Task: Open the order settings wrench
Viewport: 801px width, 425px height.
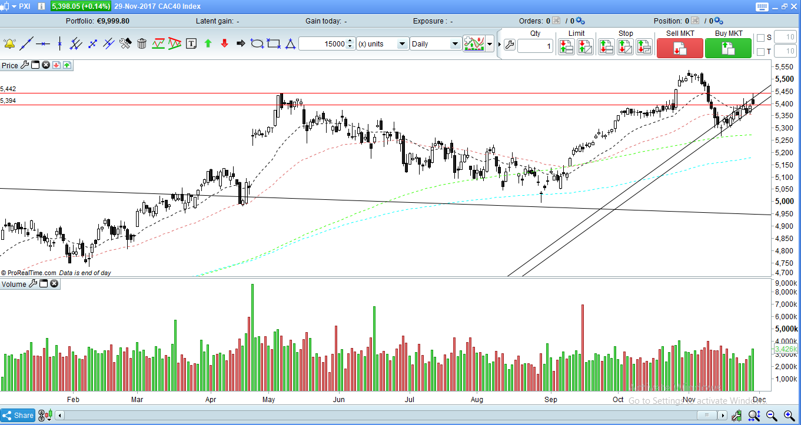Action: [510, 45]
